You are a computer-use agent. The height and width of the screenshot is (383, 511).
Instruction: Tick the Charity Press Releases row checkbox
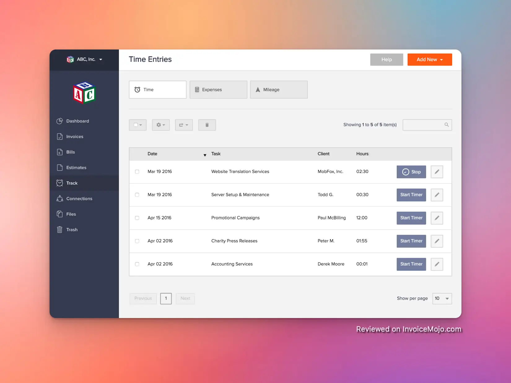coord(137,241)
